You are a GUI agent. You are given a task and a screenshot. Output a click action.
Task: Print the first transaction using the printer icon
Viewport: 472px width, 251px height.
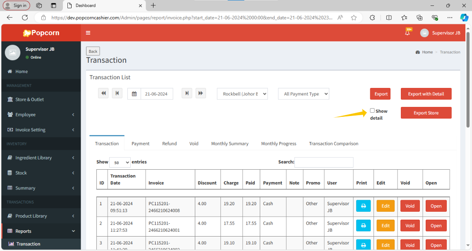click(363, 206)
